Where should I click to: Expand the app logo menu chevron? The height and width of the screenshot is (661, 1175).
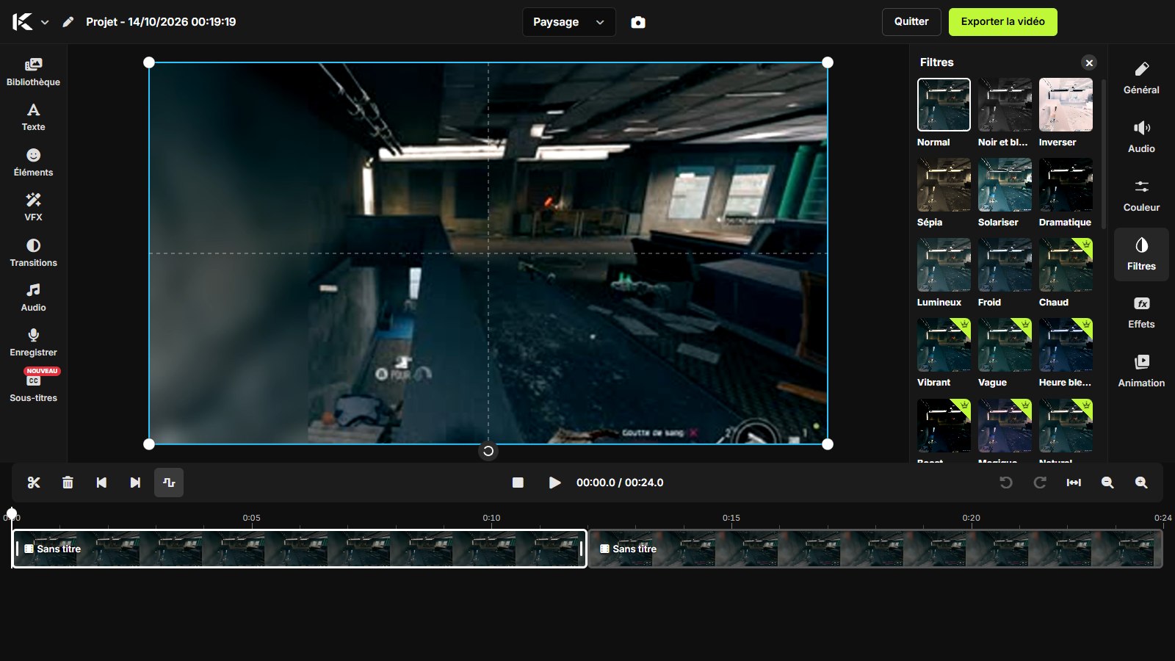[45, 22]
